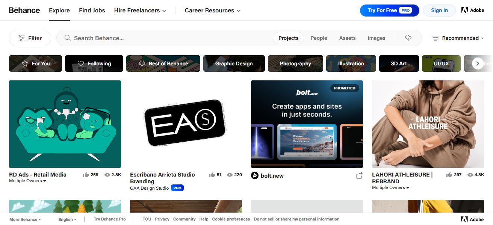The height and width of the screenshot is (225, 493).
Task: Click the Recommended sort lines icon
Action: pos(436,38)
